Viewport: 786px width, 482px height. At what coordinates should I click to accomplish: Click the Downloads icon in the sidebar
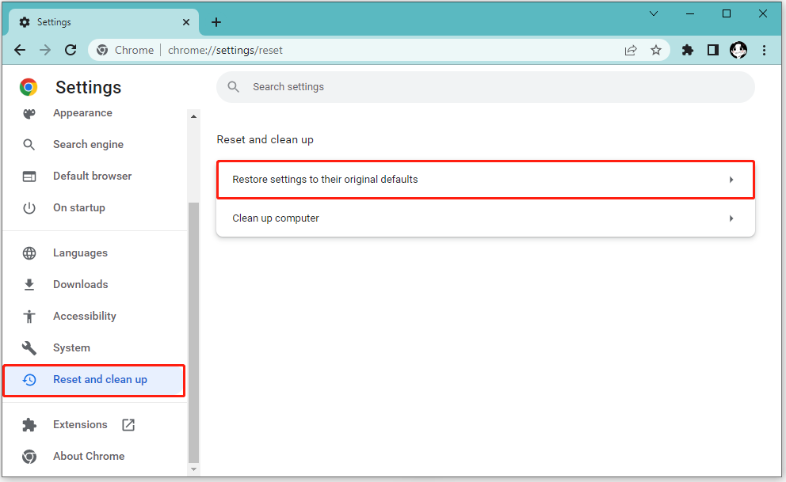pyautogui.click(x=29, y=284)
